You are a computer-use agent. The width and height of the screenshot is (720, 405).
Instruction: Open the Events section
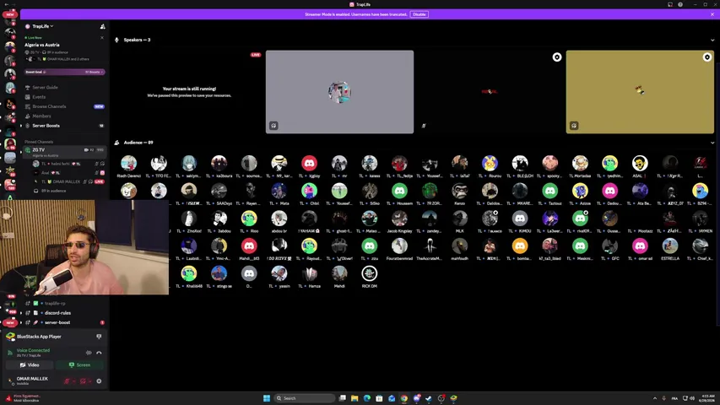tap(39, 97)
